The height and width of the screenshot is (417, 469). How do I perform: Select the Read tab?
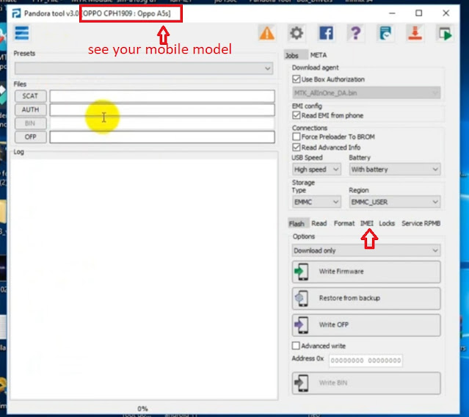coord(319,223)
